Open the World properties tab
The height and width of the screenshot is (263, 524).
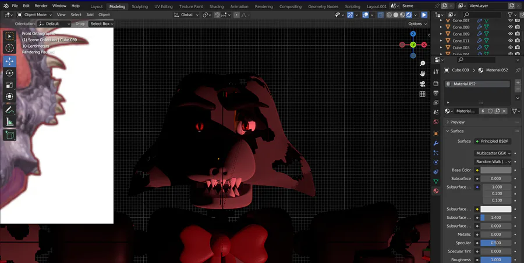click(436, 122)
